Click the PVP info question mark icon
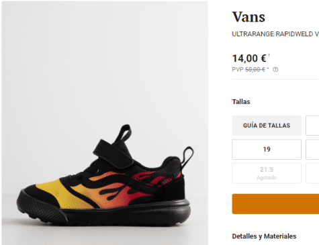 point(275,70)
